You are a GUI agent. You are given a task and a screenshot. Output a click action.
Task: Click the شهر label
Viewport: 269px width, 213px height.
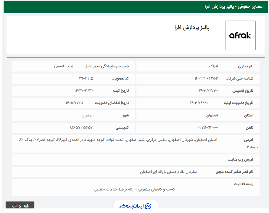(x=125, y=115)
